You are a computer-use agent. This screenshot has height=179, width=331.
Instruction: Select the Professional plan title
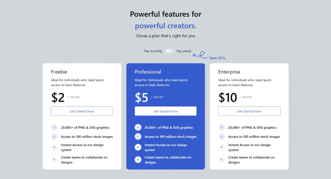[148, 72]
